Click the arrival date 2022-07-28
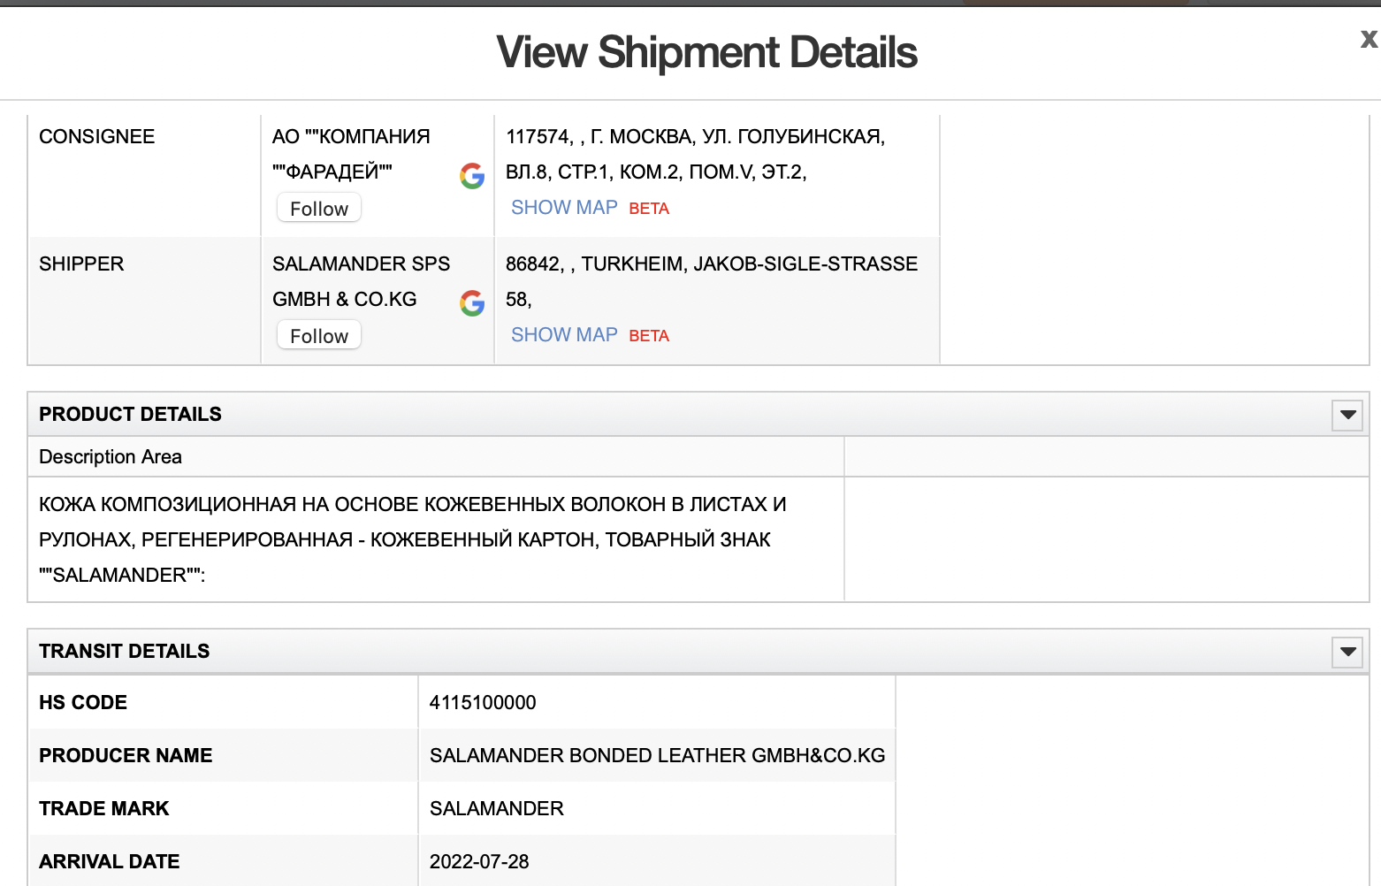Image resolution: width=1381 pixels, height=886 pixels. point(479,862)
